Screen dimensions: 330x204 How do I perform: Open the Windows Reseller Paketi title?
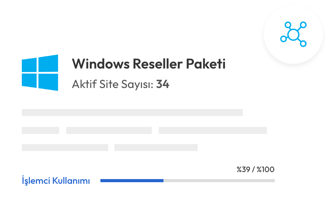(x=149, y=64)
